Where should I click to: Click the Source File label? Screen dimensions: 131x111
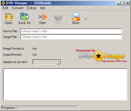pos(10,31)
